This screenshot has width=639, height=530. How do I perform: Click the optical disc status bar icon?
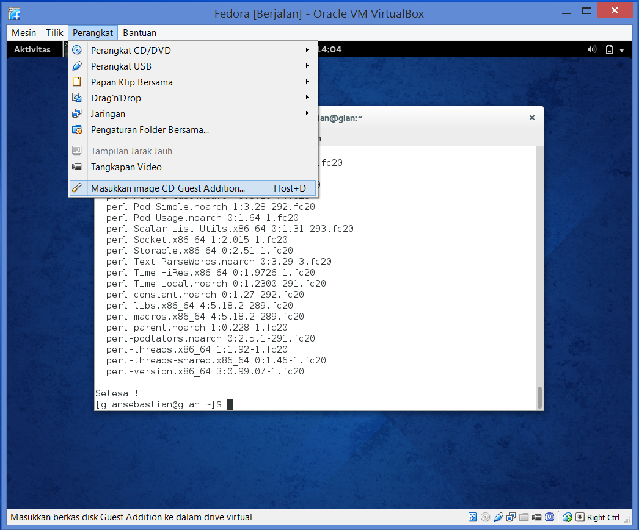pyautogui.click(x=486, y=517)
